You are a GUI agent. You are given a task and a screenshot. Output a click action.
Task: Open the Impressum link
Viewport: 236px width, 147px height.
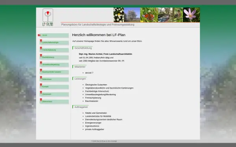pos(54,94)
